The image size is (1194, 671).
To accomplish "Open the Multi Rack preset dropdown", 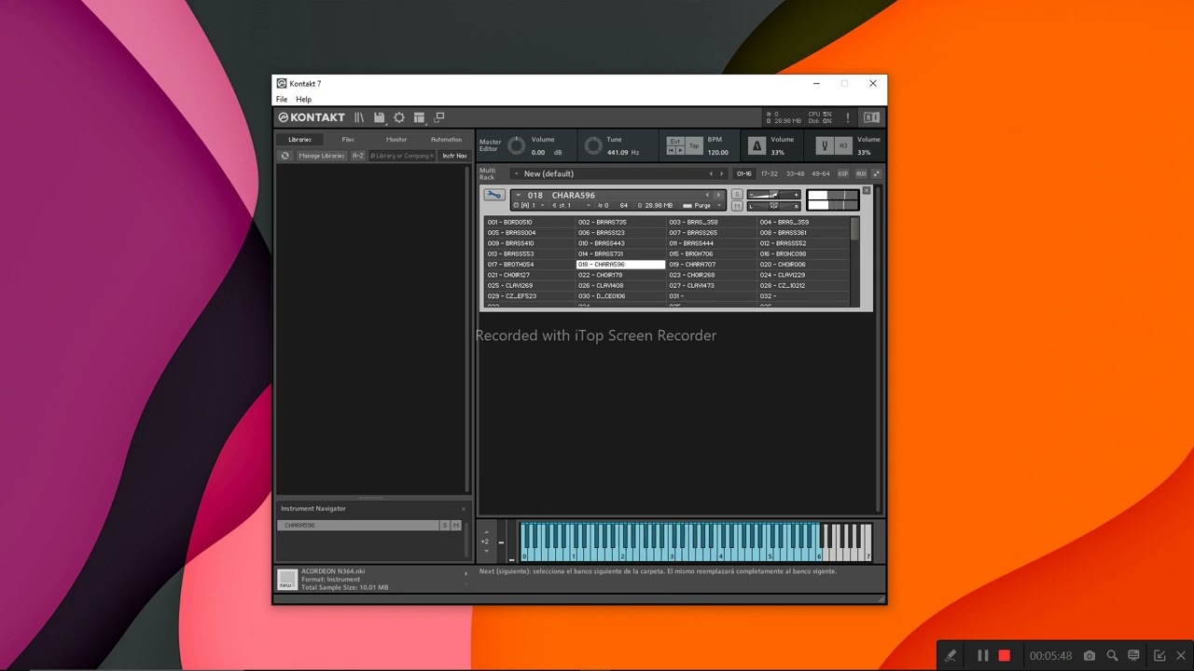I will point(516,173).
